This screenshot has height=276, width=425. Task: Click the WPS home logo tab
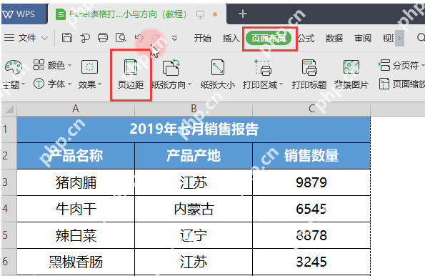click(24, 14)
